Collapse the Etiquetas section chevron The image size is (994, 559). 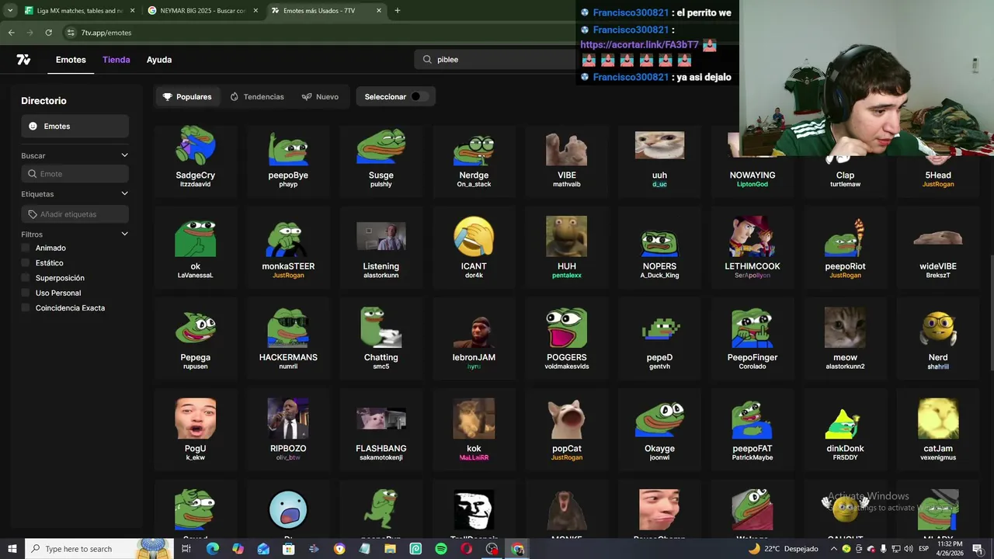pos(124,194)
